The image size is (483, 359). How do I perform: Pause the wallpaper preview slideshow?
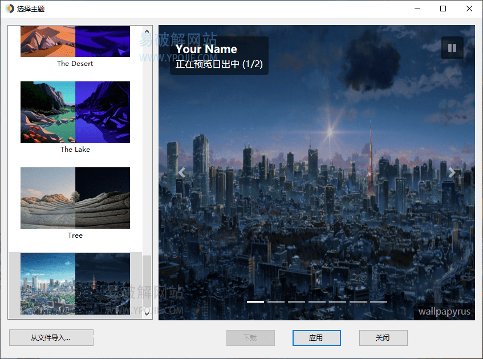coord(452,48)
